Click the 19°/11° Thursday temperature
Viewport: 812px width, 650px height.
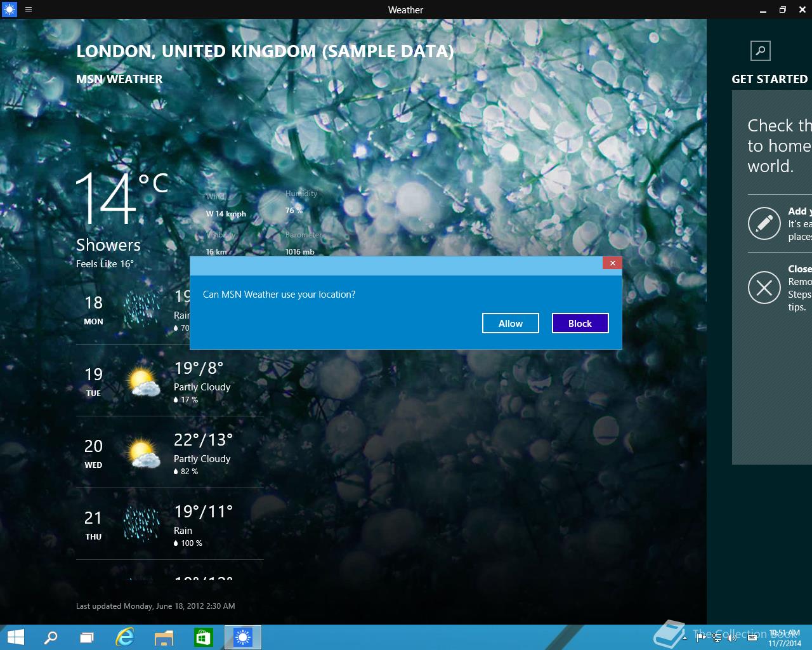coord(204,512)
